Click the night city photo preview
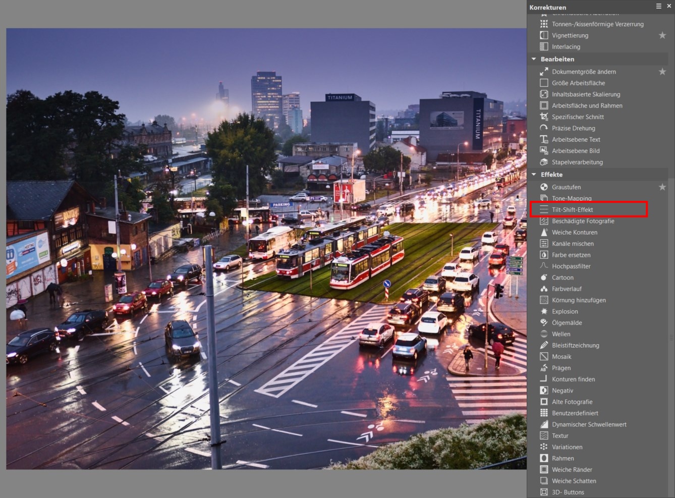 click(x=266, y=249)
